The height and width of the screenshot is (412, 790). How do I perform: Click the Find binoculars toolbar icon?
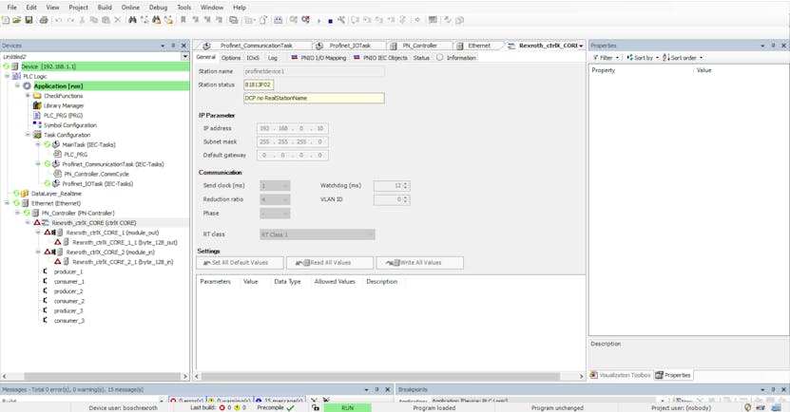tap(133, 20)
